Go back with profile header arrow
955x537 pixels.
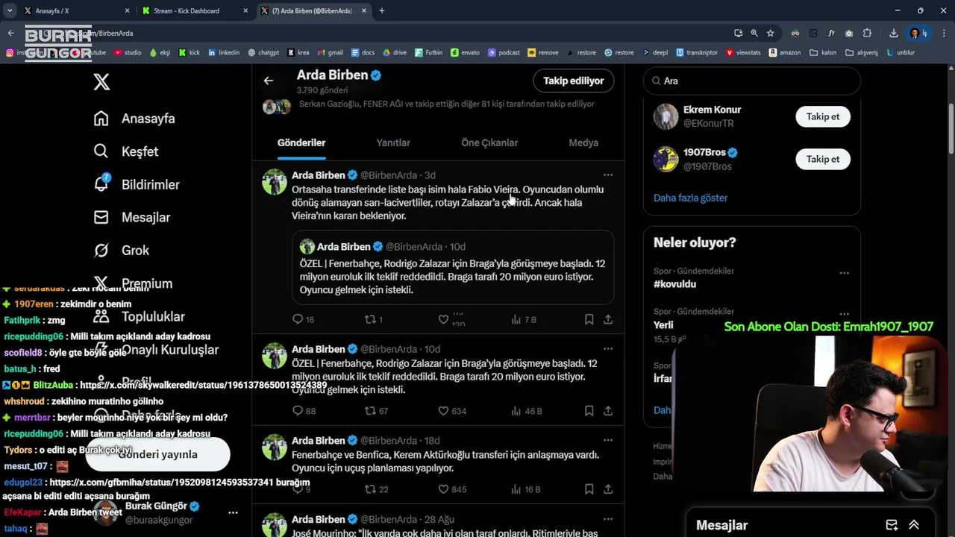pos(269,81)
